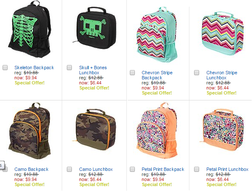252x192 pixels.
Task: Enable the Chevron Stripe Lunchbox checkbox
Action: click(x=197, y=73)
